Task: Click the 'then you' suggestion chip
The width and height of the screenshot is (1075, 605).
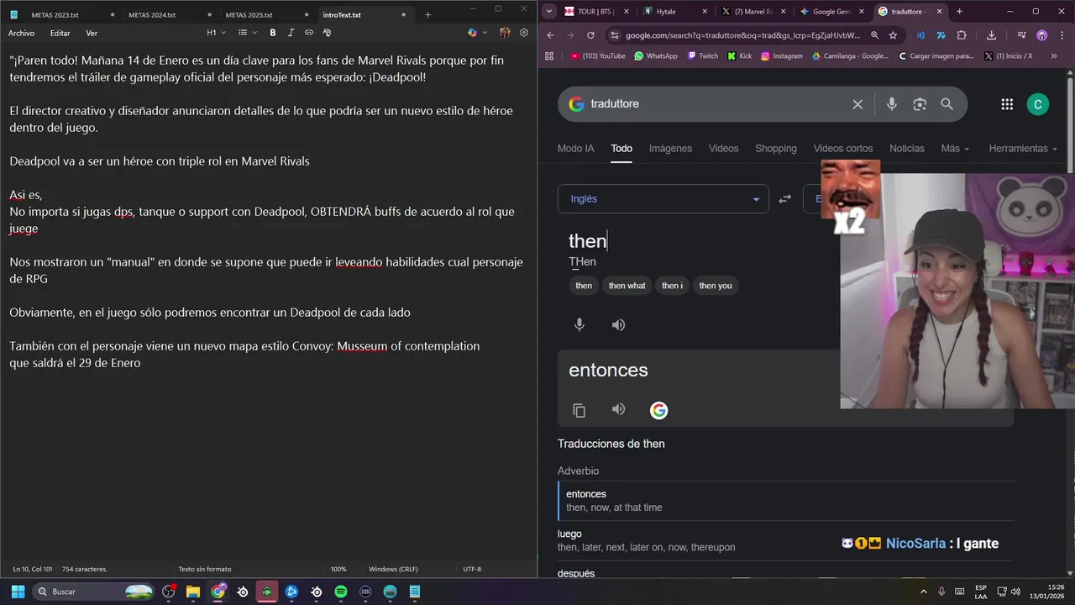Action: click(x=716, y=286)
